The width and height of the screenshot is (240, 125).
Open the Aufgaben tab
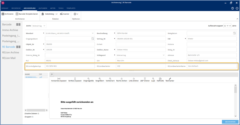[43, 8]
